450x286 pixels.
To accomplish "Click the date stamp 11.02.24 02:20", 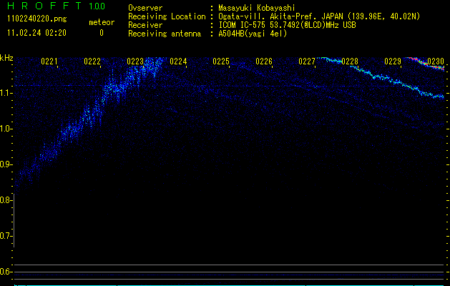I will (x=36, y=33).
